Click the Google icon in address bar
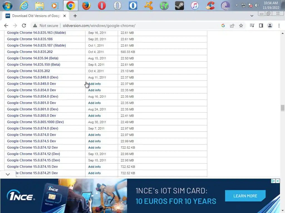Viewport: 285px width, 213px height. (223, 26)
